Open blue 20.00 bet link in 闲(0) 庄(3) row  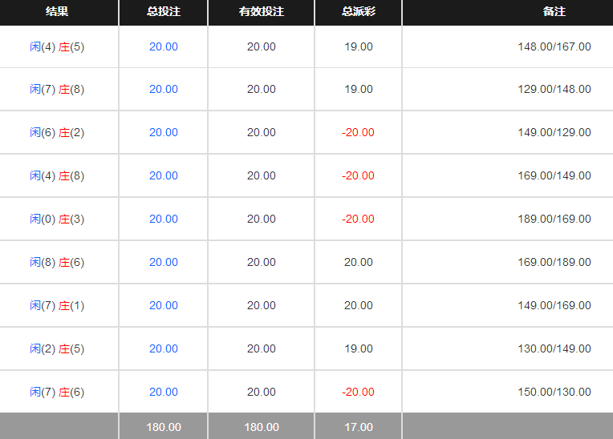click(x=164, y=219)
